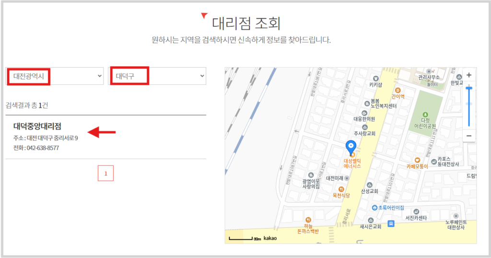Viewport: 491px width, 258px height.
Task: Click the 키키샵 shop icon on map
Action: click(x=376, y=78)
